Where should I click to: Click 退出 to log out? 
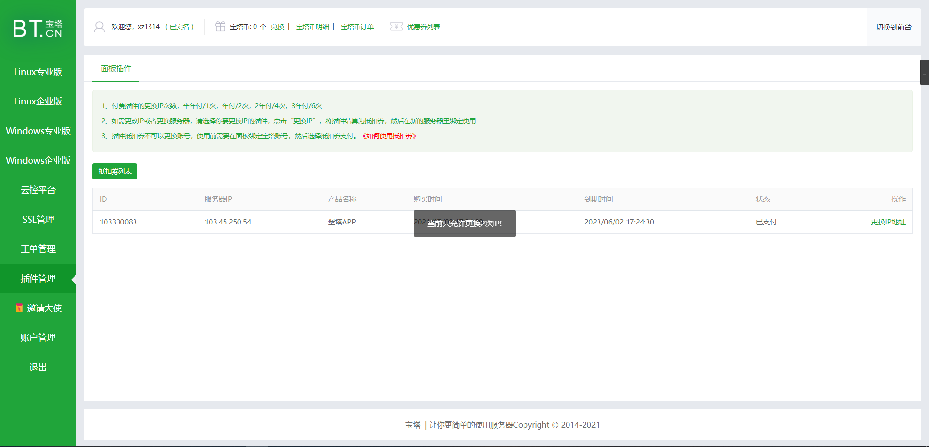(x=38, y=367)
